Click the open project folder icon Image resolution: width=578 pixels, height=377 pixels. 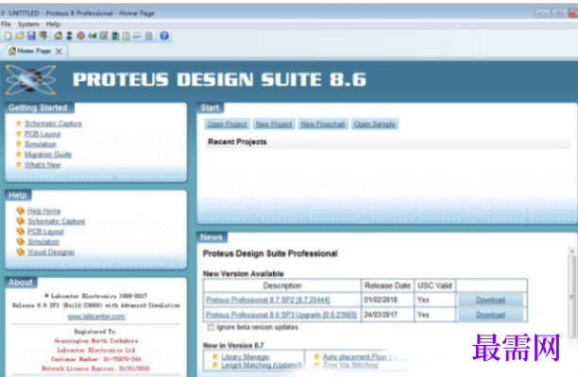pyautogui.click(x=20, y=36)
